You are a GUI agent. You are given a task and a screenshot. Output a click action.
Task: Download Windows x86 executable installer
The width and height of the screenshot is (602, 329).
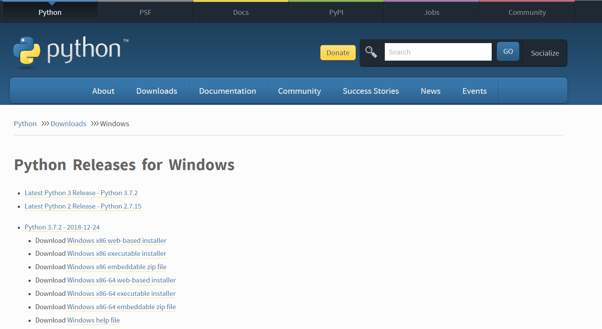[117, 254]
